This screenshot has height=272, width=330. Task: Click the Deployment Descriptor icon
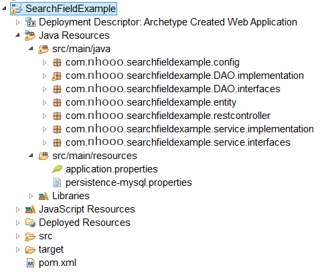30,22
